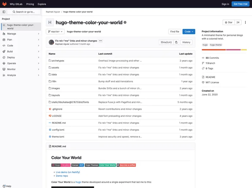Click the MIT License scale icon

203,82
